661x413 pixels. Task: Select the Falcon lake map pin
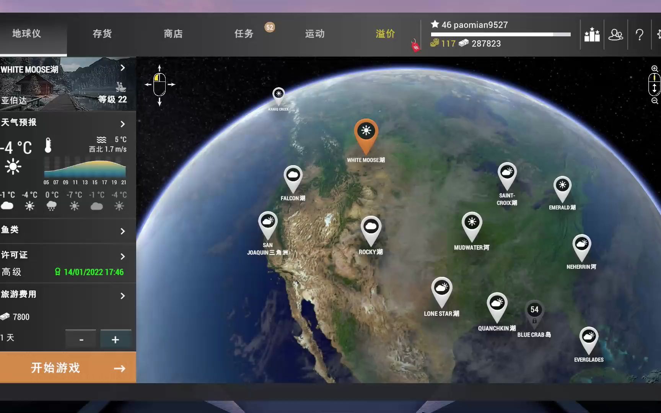click(293, 178)
